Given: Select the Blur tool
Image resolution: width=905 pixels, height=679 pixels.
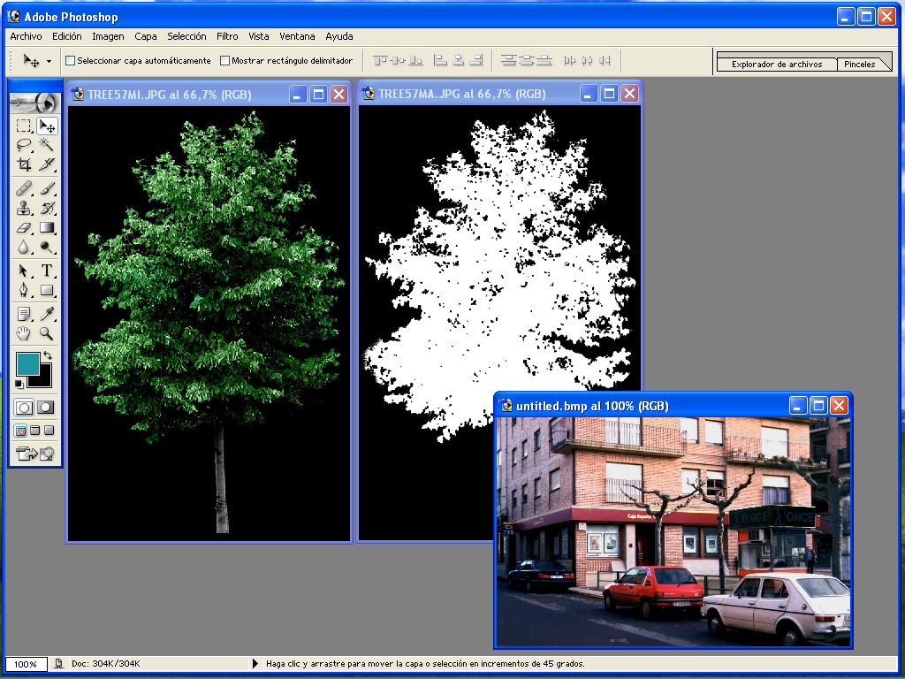Looking at the screenshot, I should click(23, 248).
